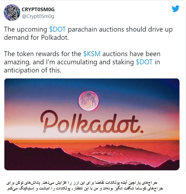The width and height of the screenshot is (186, 194).
Task: Click the first $DOT cashtag
Action: point(58,29)
